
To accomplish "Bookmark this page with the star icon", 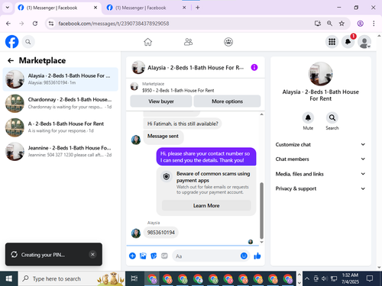I will click(342, 24).
